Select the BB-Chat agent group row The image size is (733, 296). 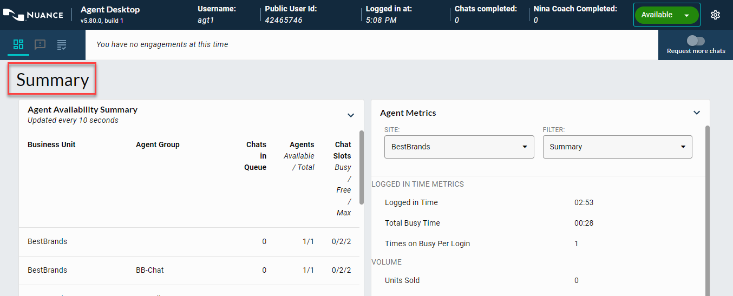pos(150,270)
